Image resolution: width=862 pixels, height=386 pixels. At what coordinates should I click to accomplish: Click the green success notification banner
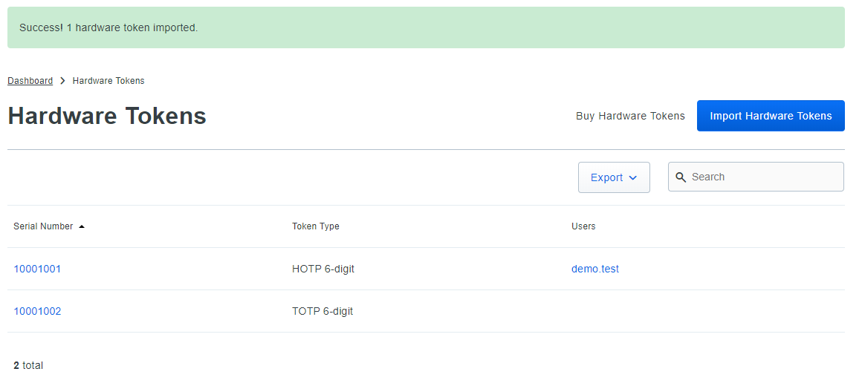(426, 27)
